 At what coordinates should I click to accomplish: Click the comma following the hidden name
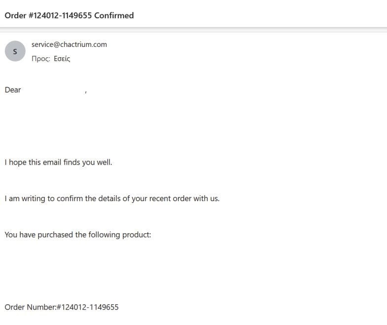pyautogui.click(x=86, y=92)
